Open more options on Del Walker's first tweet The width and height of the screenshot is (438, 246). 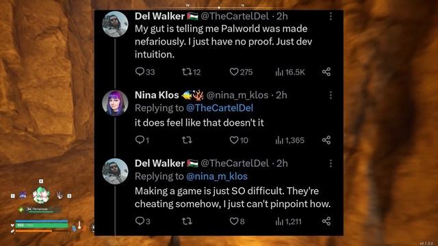coord(331,16)
